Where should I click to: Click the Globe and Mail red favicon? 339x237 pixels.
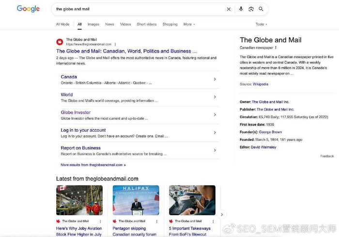point(60,42)
